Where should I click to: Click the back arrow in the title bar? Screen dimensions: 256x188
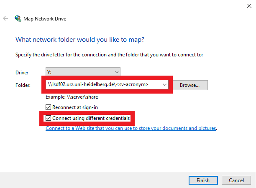(6, 18)
